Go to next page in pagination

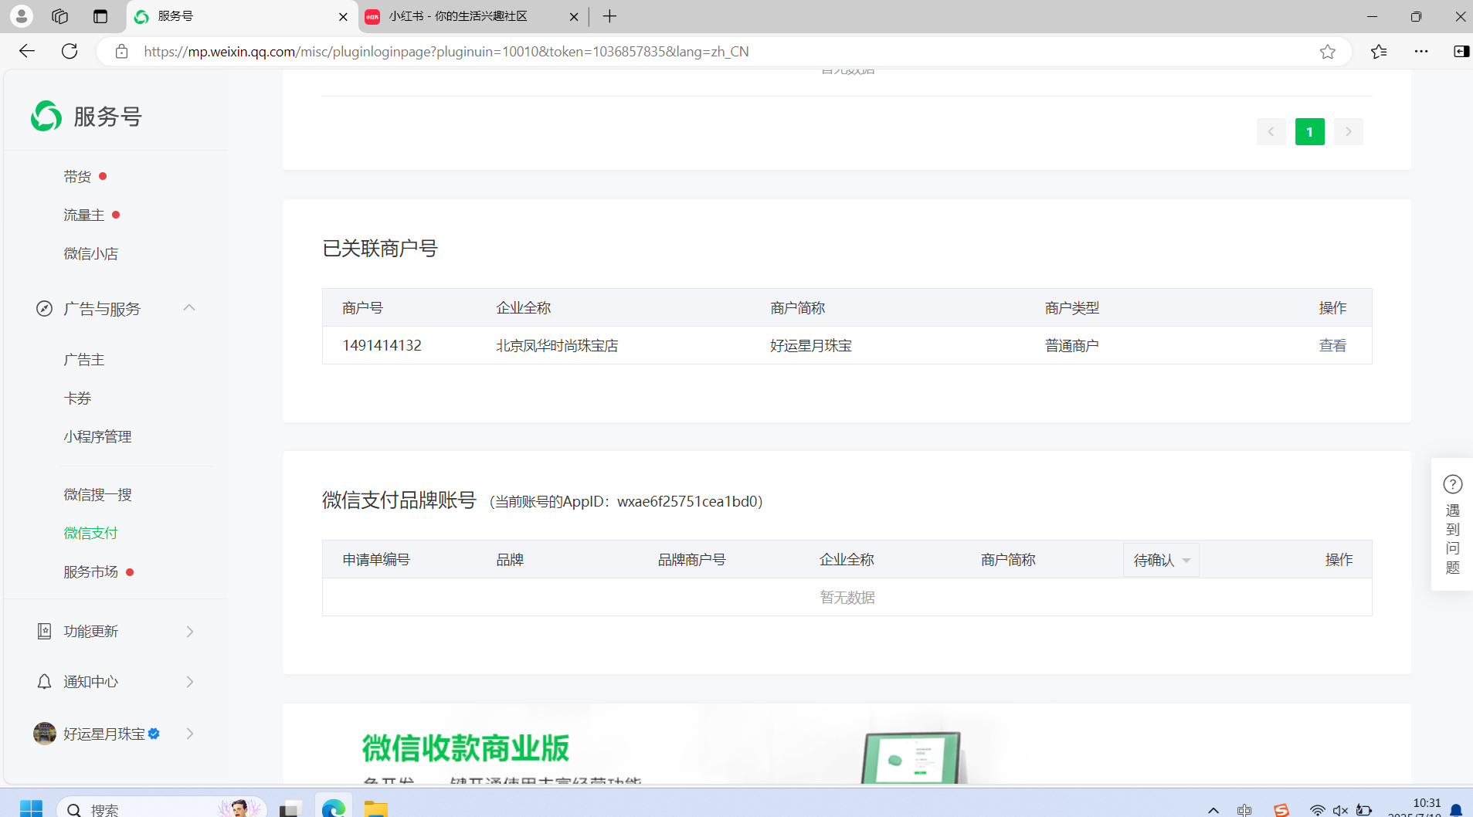pos(1349,131)
